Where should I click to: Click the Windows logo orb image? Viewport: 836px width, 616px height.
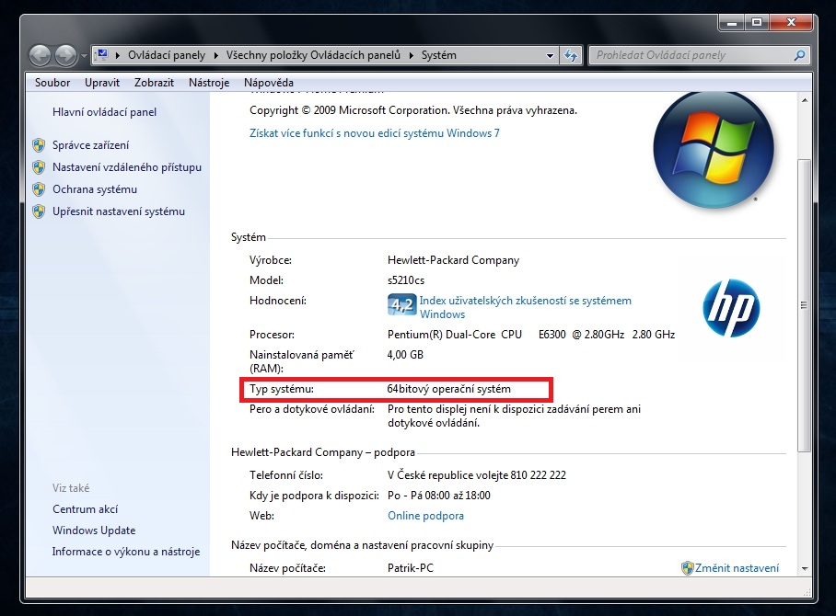pyautogui.click(x=714, y=149)
